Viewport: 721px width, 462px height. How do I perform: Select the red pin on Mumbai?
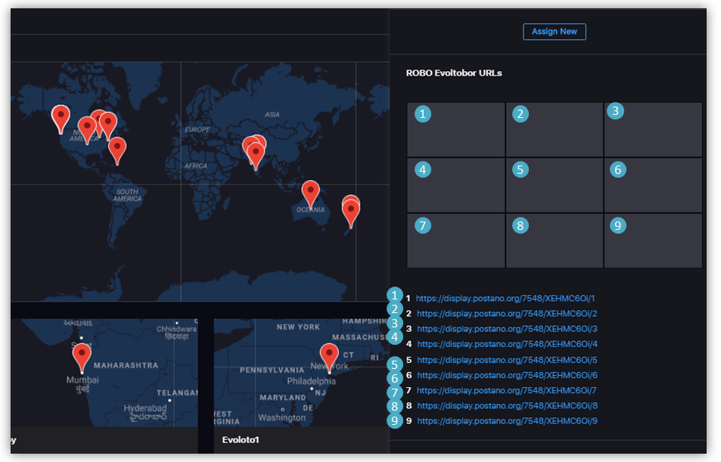click(82, 355)
